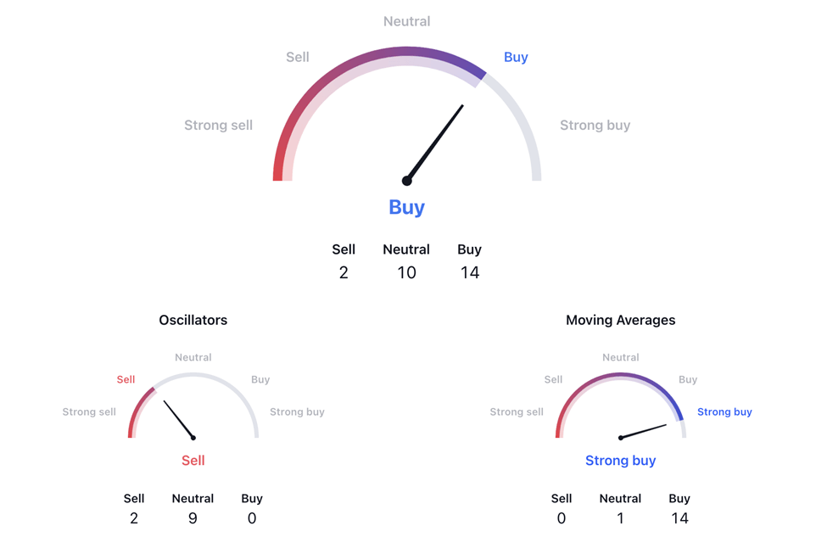Click the main summary gauge needle
This screenshot has height=543, width=827.
[435, 143]
